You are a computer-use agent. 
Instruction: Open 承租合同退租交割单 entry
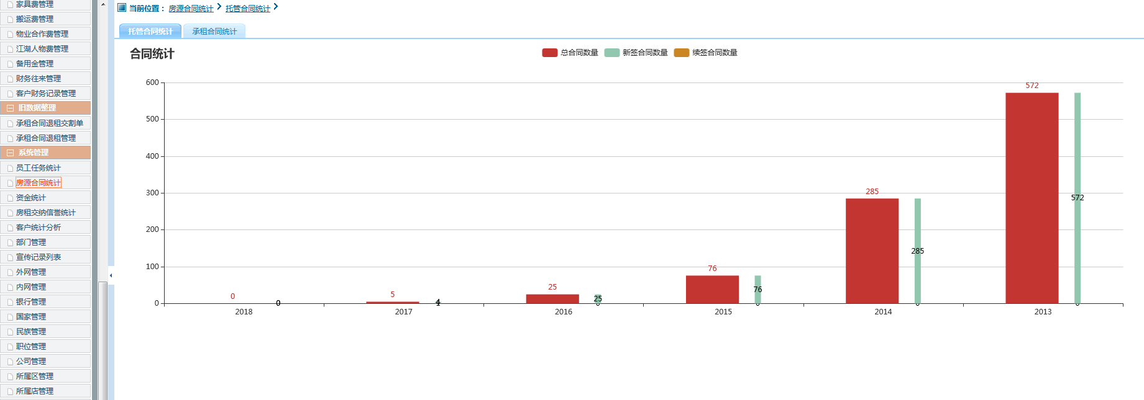(45, 123)
